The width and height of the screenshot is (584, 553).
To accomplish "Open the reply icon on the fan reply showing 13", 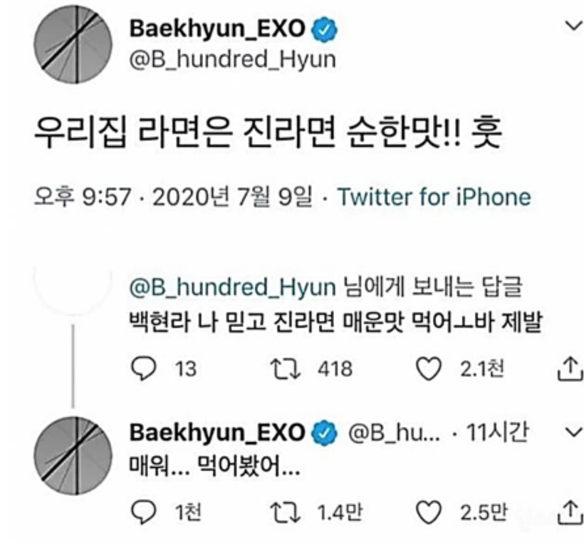I will pos(143,368).
